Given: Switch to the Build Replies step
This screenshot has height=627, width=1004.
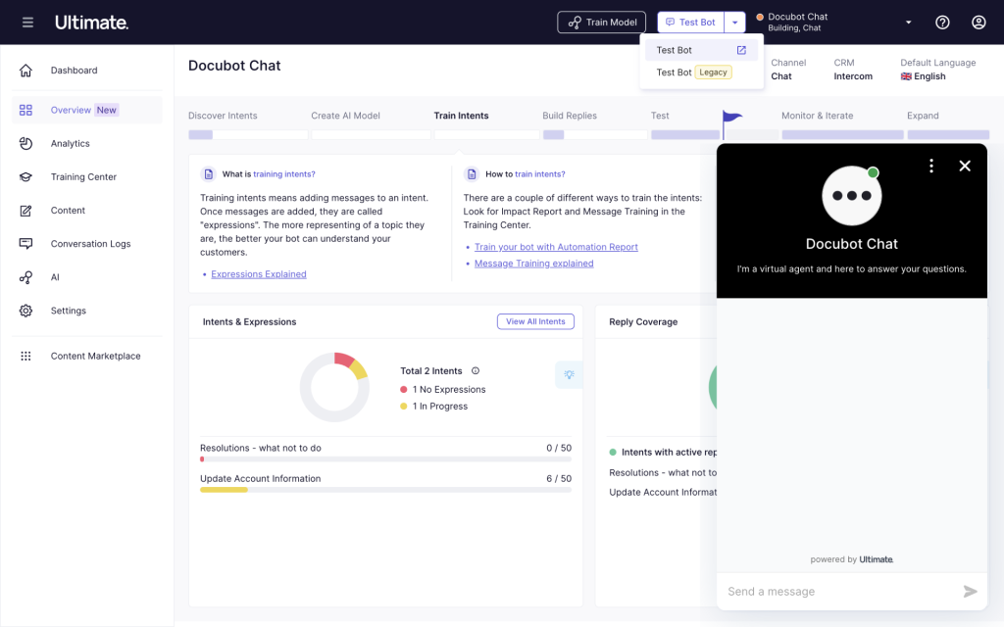Looking at the screenshot, I should coord(570,116).
